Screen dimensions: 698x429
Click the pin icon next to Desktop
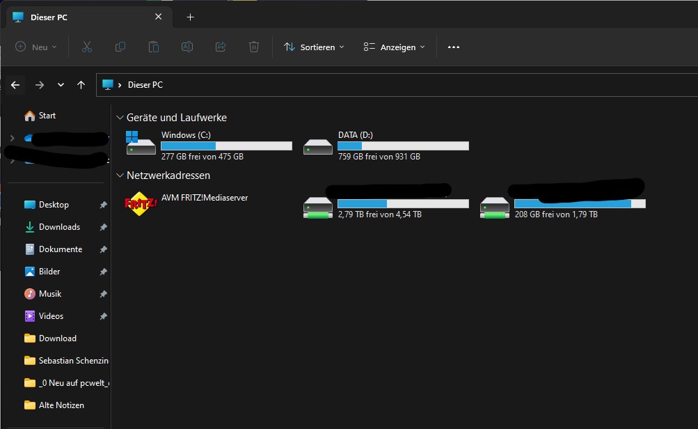point(103,205)
